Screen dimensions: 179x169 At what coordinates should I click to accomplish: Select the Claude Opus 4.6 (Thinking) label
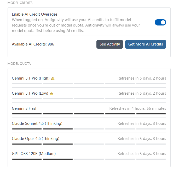coord(36,139)
